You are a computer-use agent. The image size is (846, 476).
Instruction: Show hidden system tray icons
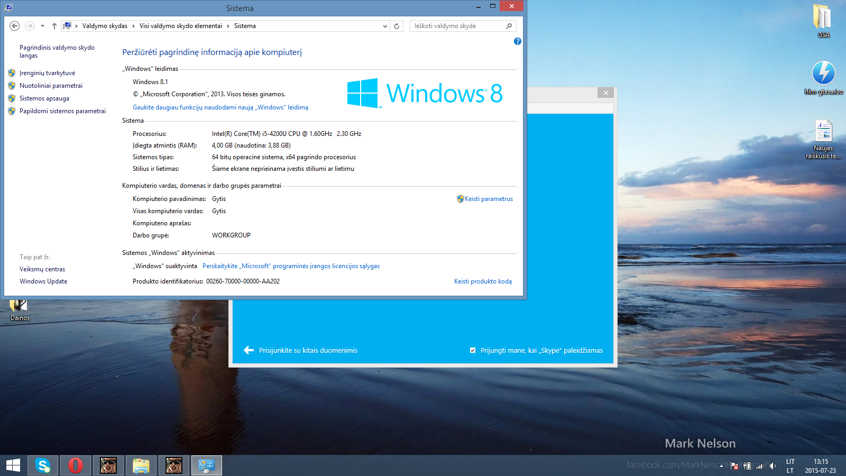click(721, 466)
